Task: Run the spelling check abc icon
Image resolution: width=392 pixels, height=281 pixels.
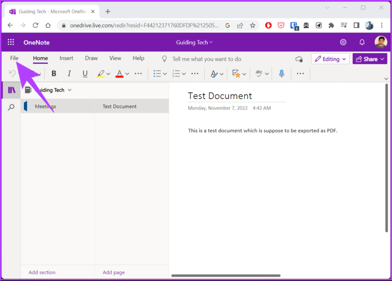Action: point(259,73)
